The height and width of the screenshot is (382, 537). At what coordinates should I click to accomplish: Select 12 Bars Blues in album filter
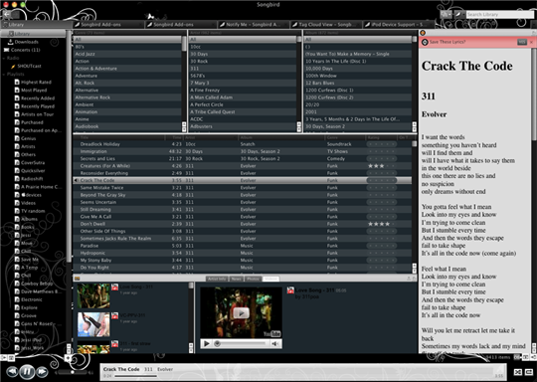[358, 83]
